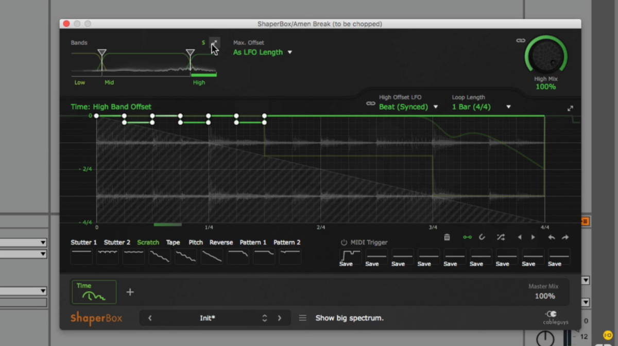618x346 pixels.
Task: Select the Pattern 2 wave category
Action: click(287, 242)
